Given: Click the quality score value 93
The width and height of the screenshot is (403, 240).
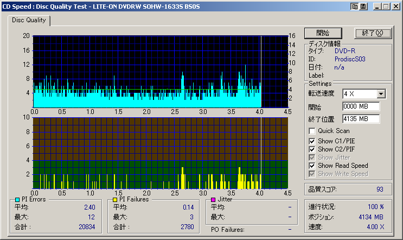Looking at the screenshot, I should click(x=380, y=190).
